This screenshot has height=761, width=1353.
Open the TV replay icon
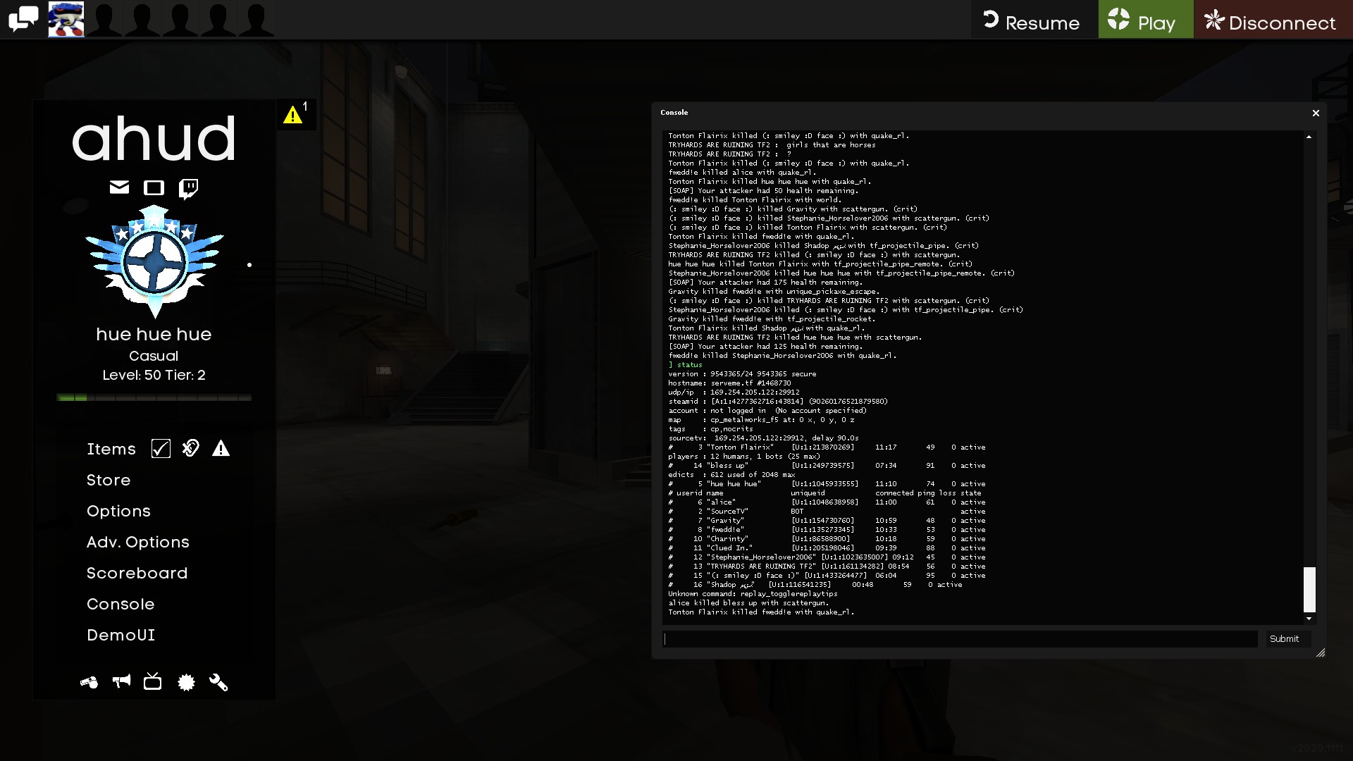pos(152,681)
